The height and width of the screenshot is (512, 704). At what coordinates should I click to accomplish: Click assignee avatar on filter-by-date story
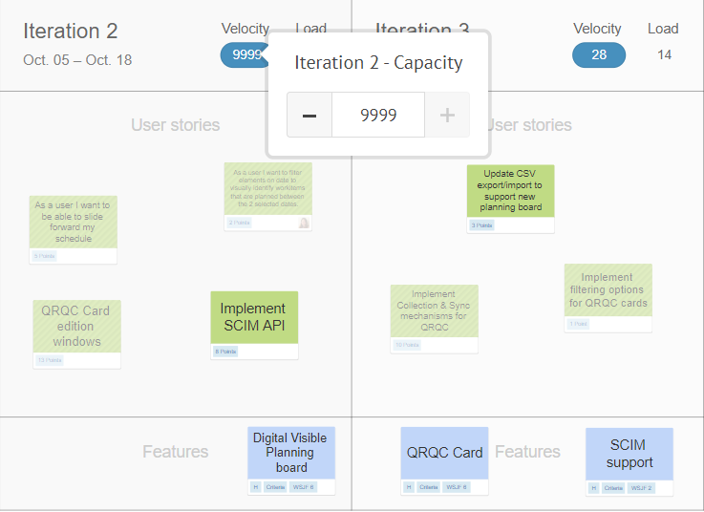pos(304,223)
